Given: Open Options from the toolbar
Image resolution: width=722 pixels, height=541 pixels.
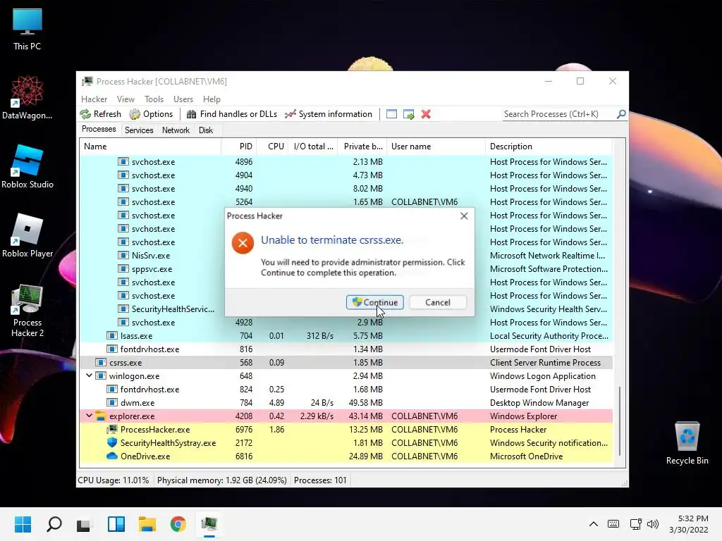Looking at the screenshot, I should 151,114.
